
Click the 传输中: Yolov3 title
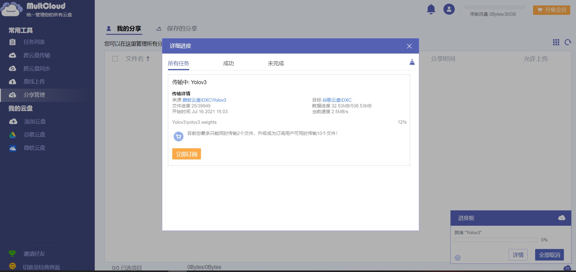189,82
